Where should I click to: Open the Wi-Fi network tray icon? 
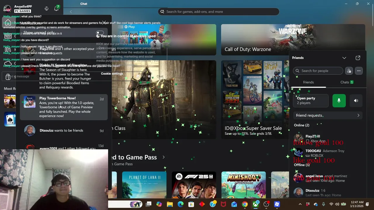[x=331, y=204]
